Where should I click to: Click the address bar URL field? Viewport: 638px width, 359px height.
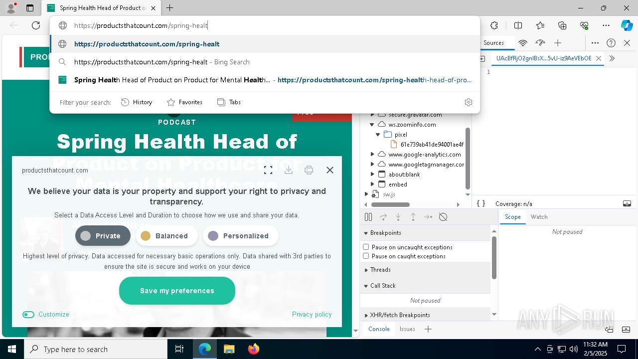[x=264, y=25]
